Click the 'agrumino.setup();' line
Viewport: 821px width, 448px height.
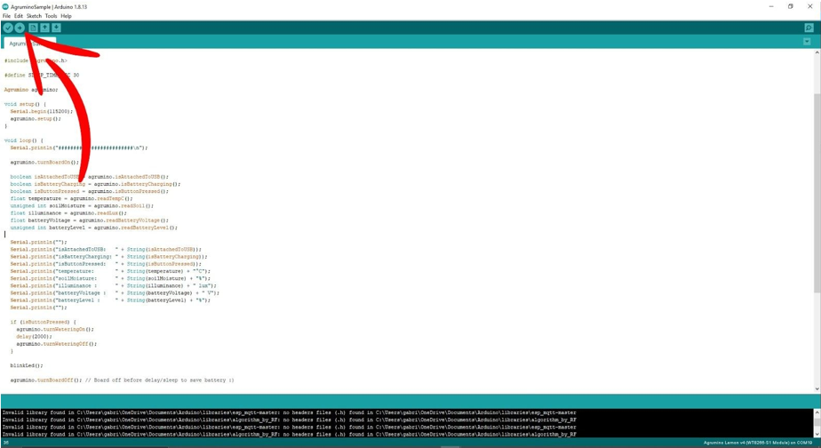[x=36, y=119]
